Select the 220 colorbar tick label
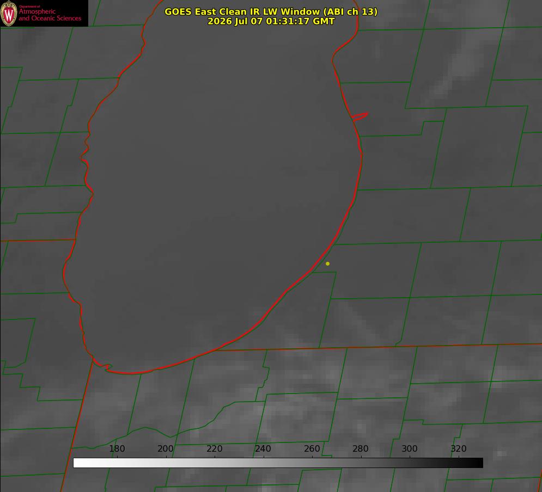The width and height of the screenshot is (542, 492). (214, 448)
